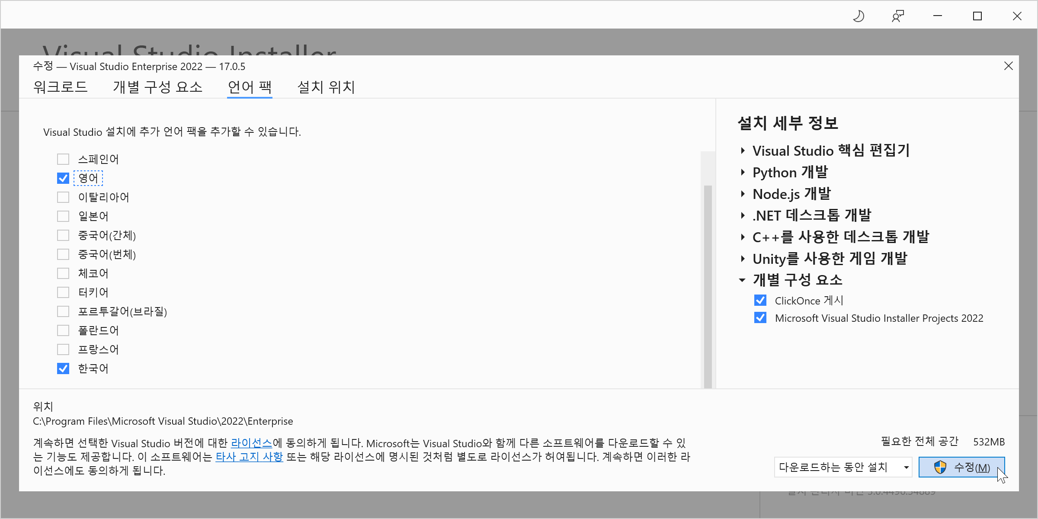Open the 설치 위치 tab

click(x=326, y=87)
